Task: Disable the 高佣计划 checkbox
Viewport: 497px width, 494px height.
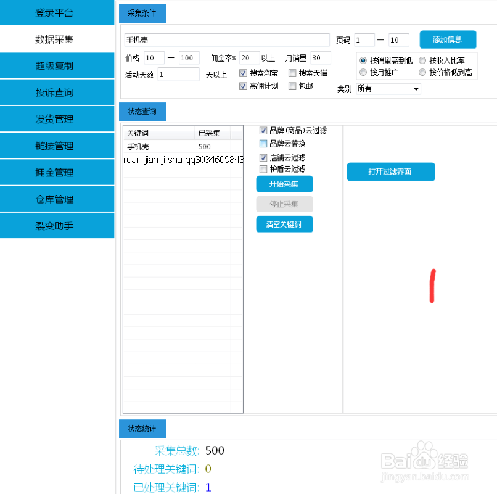Action: pos(243,86)
